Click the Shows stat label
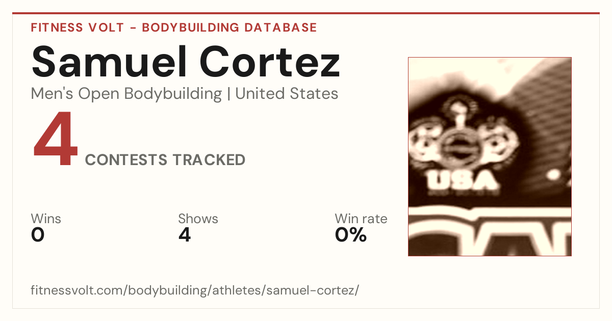This screenshot has width=612, height=321. pyautogui.click(x=198, y=219)
